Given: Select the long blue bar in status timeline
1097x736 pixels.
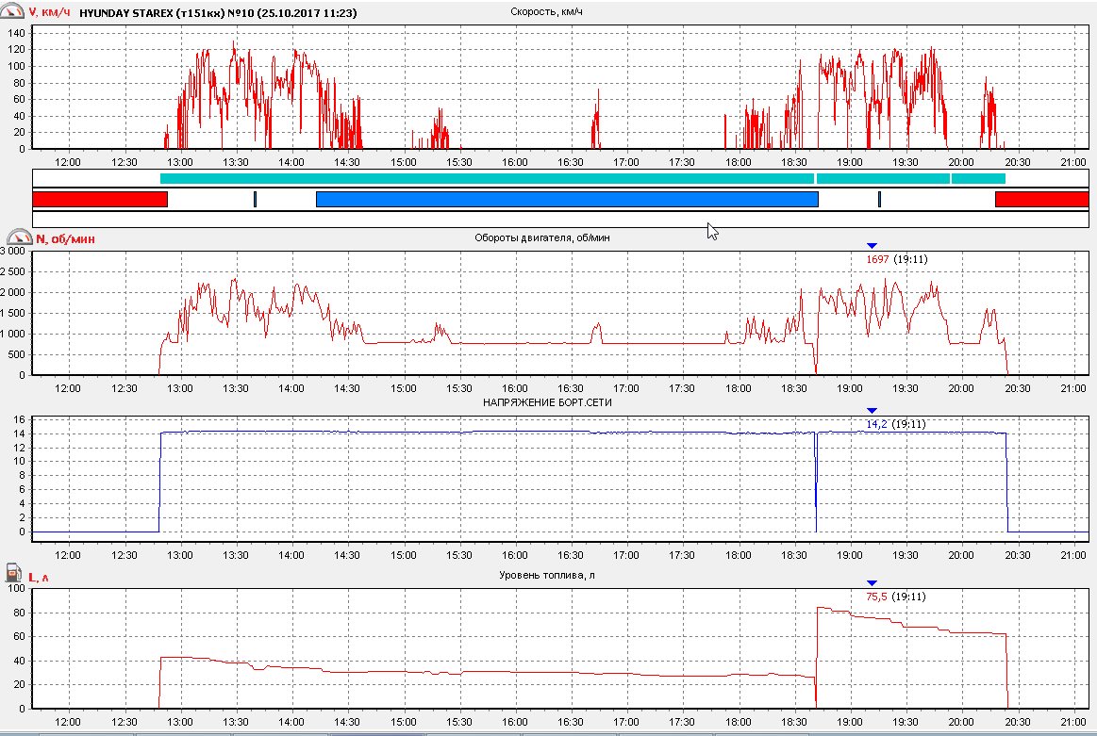Looking at the screenshot, I should [x=566, y=199].
